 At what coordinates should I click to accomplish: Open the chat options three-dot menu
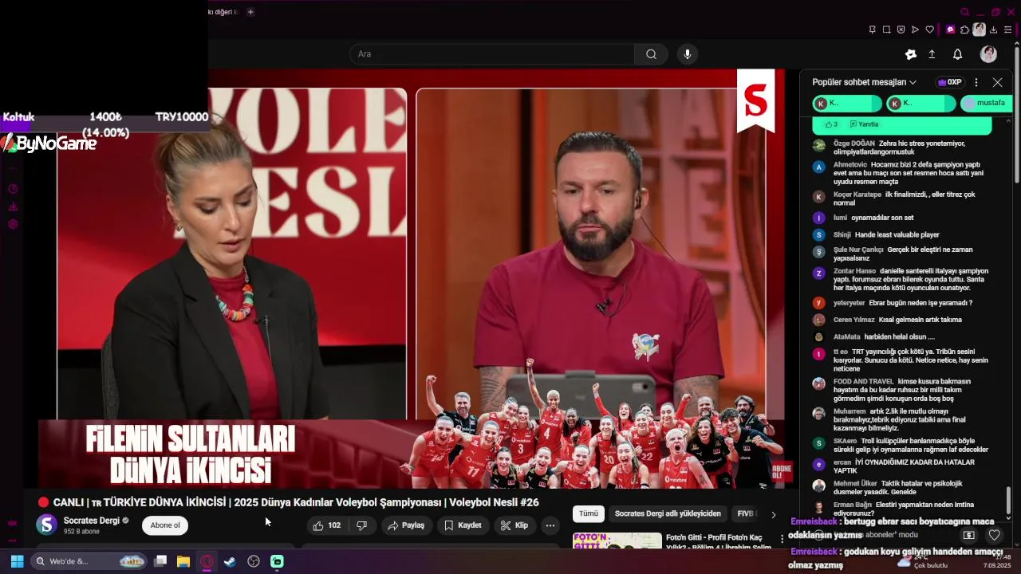coord(976,82)
